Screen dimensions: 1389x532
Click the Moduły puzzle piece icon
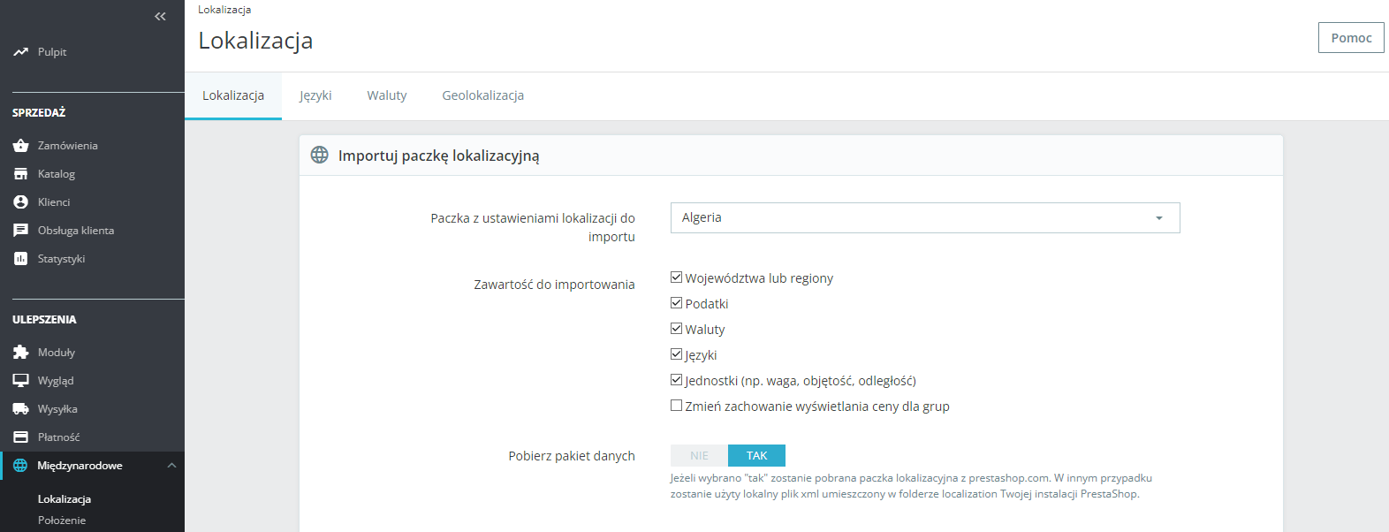tap(20, 353)
